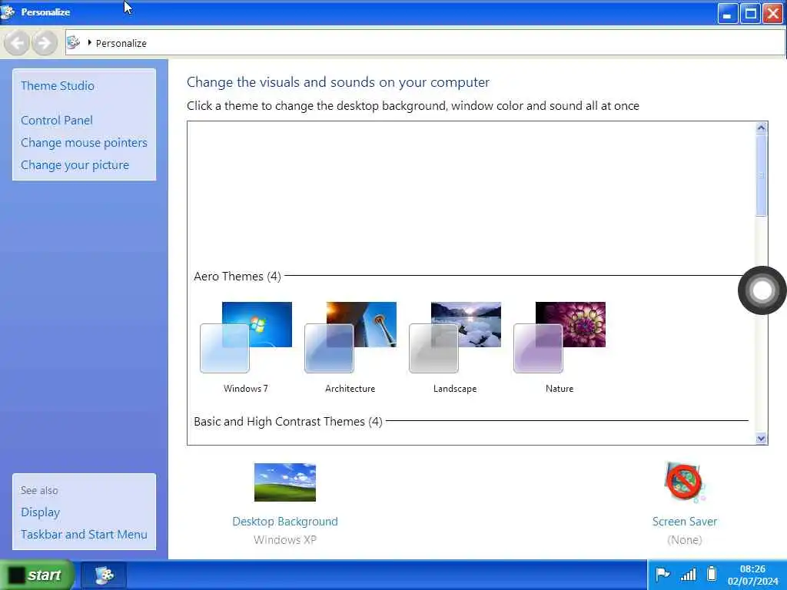Select the Landscape theme

[x=455, y=348]
